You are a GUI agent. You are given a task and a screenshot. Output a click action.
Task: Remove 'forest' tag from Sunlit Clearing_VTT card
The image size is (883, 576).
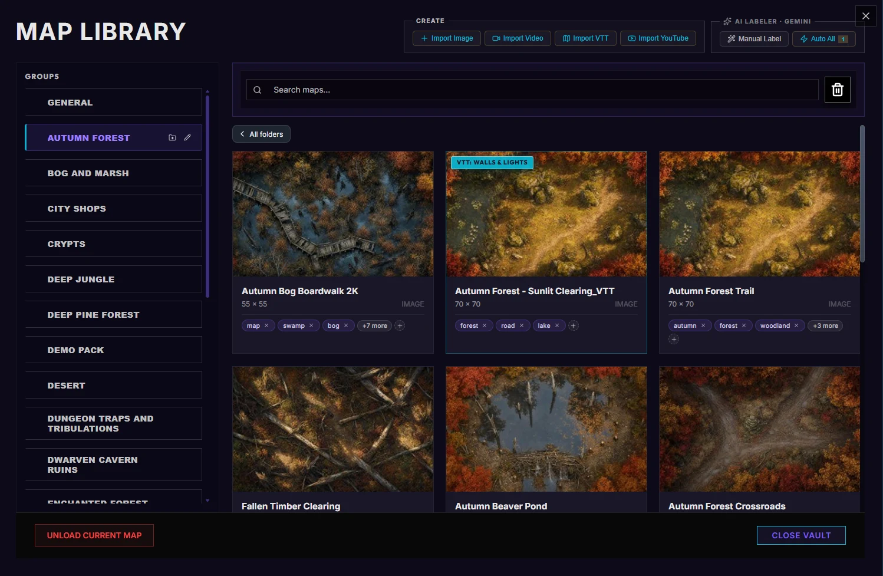click(485, 325)
